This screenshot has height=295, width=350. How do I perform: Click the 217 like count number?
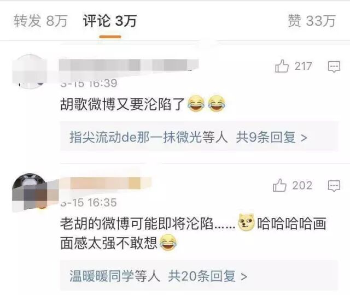(x=303, y=66)
